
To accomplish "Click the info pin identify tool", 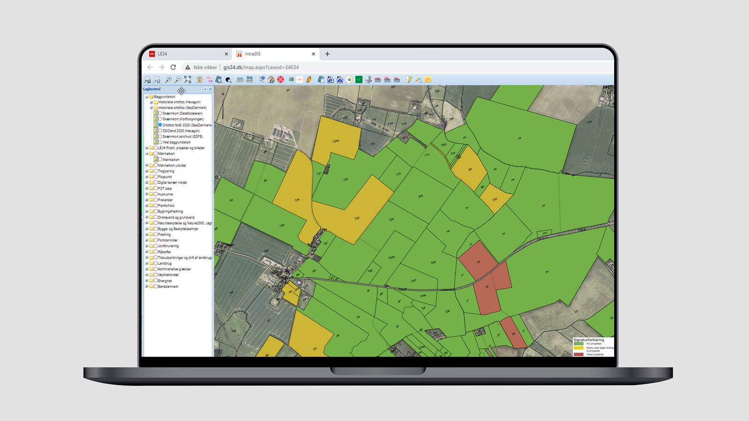I will click(262, 80).
